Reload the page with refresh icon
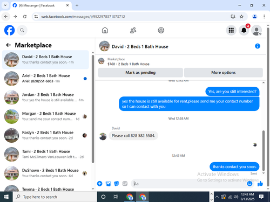 [x=25, y=17]
